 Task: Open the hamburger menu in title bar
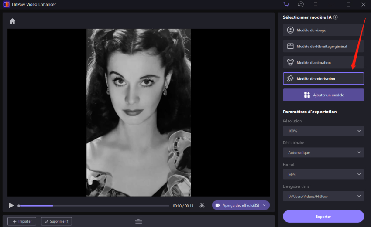coord(316,4)
